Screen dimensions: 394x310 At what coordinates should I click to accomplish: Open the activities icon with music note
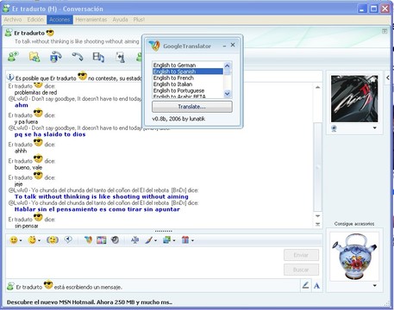click(x=98, y=57)
